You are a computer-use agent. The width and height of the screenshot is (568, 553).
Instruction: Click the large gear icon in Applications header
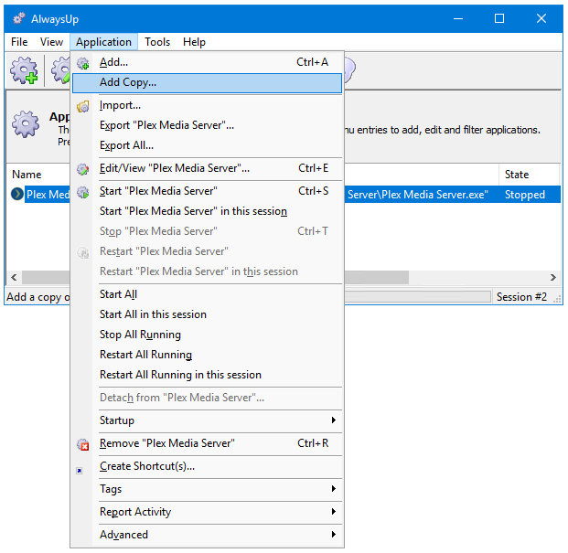pos(26,124)
